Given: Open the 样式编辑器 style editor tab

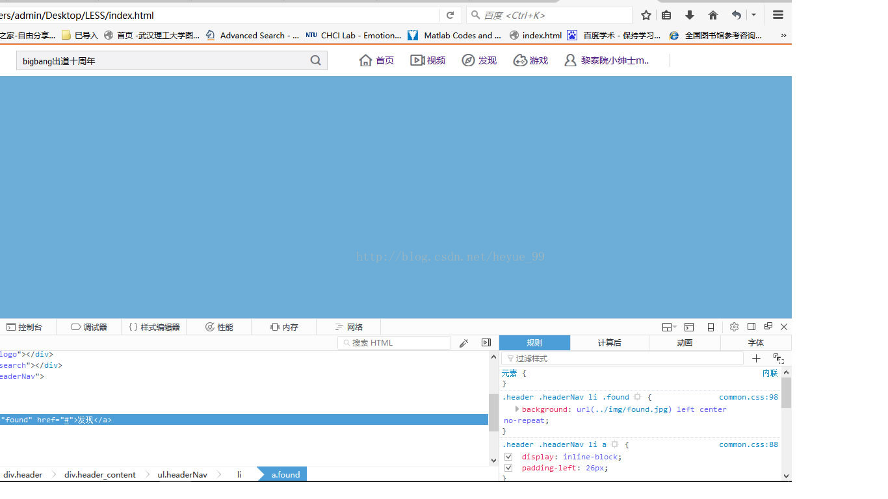Looking at the screenshot, I should point(154,327).
